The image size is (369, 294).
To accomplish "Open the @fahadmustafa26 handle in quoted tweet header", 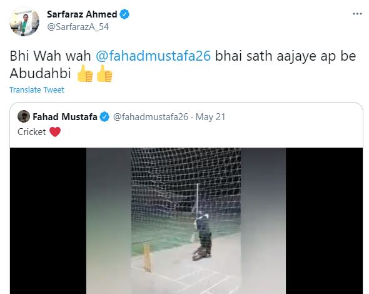I will pyautogui.click(x=151, y=117).
